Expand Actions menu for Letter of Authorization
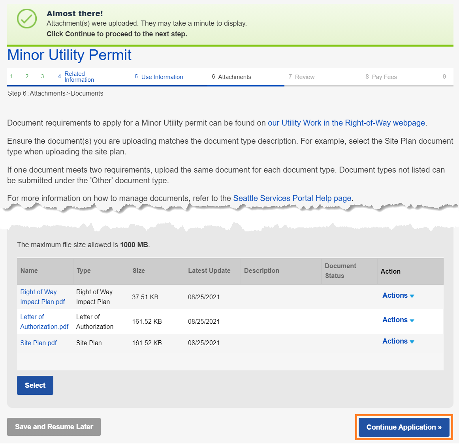 click(398, 320)
